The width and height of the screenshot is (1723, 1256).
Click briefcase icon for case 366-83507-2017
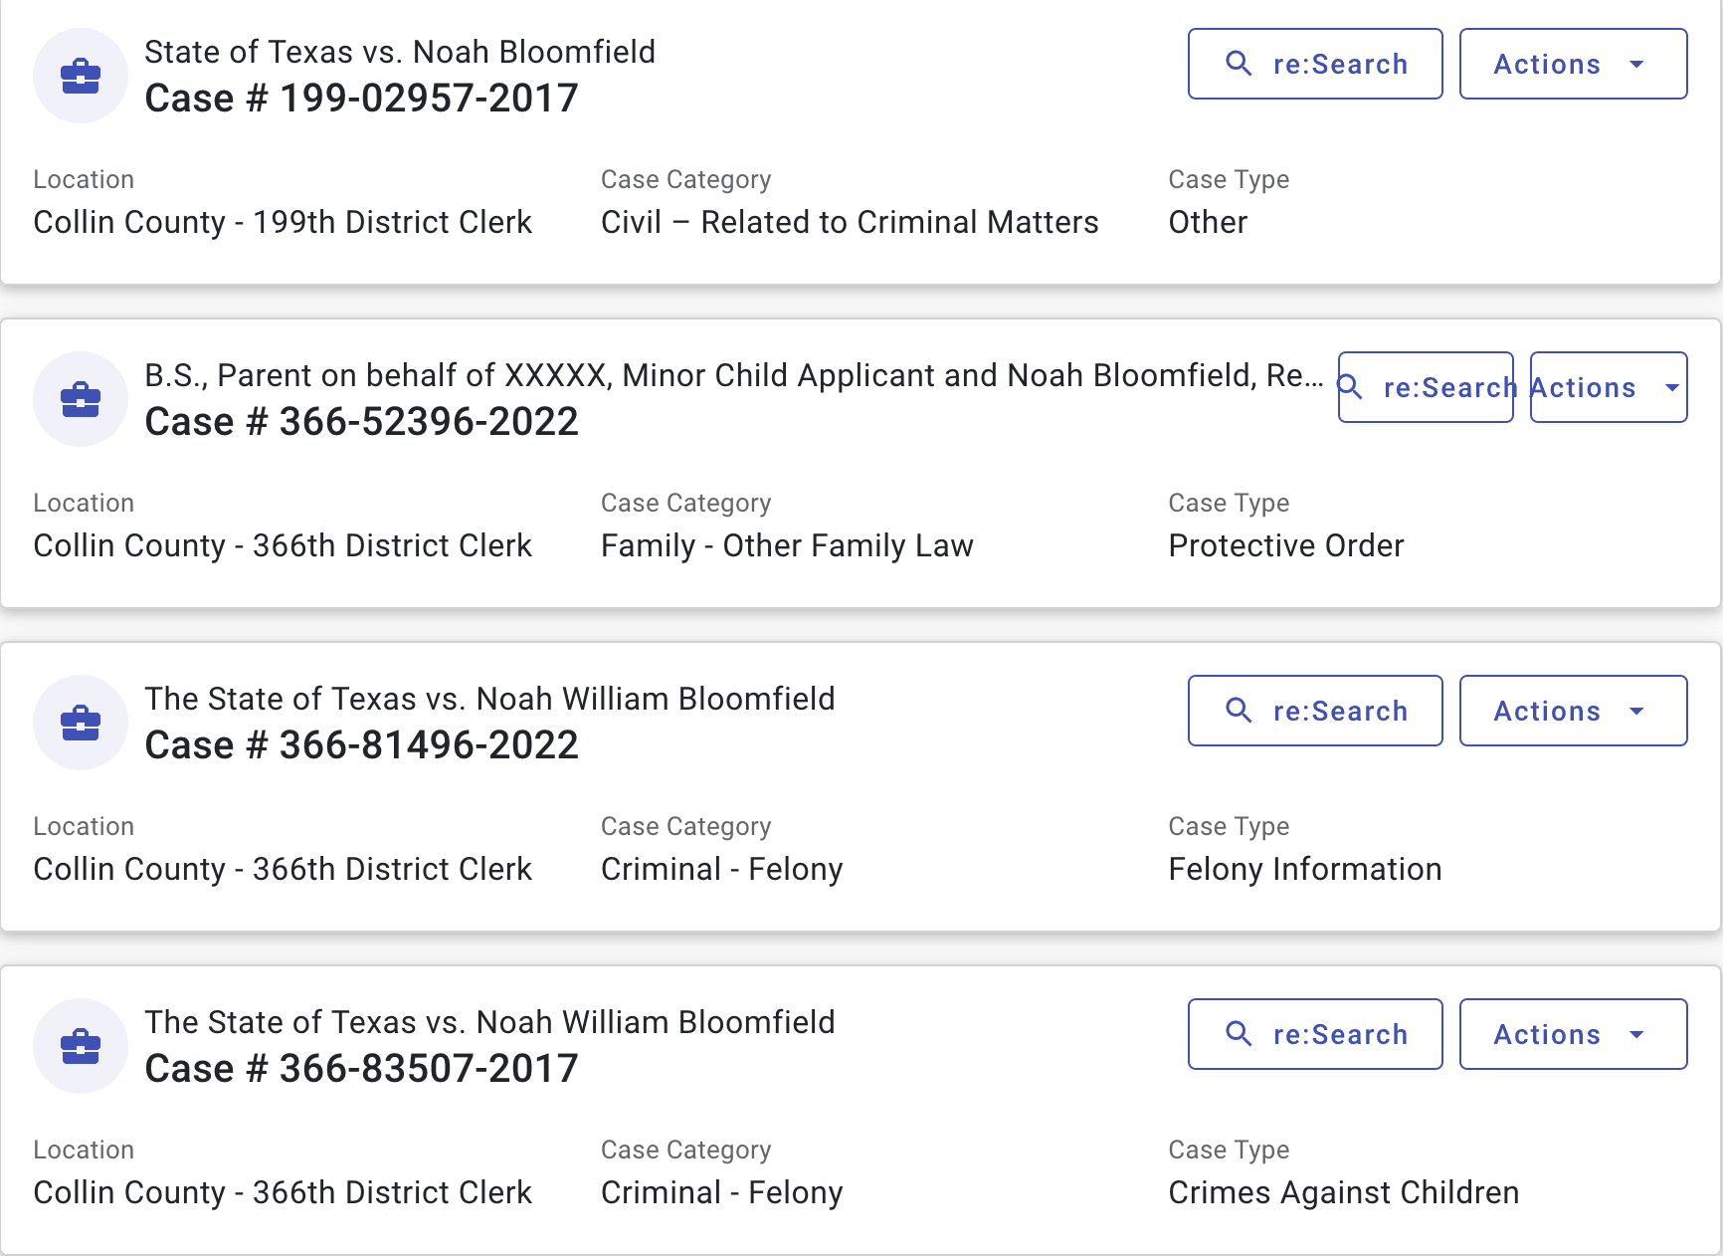click(81, 1046)
